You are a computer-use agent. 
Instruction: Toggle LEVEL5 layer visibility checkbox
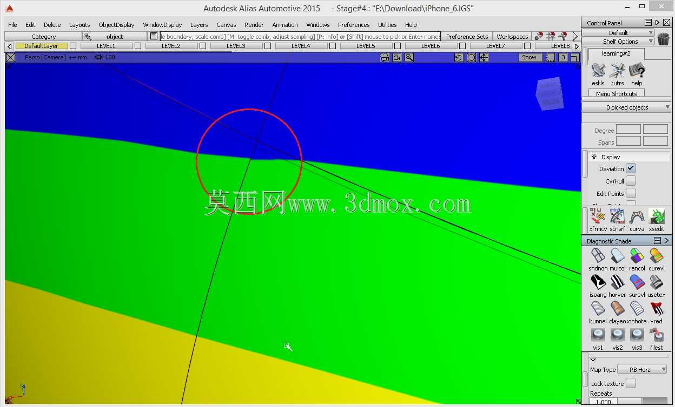click(x=398, y=46)
